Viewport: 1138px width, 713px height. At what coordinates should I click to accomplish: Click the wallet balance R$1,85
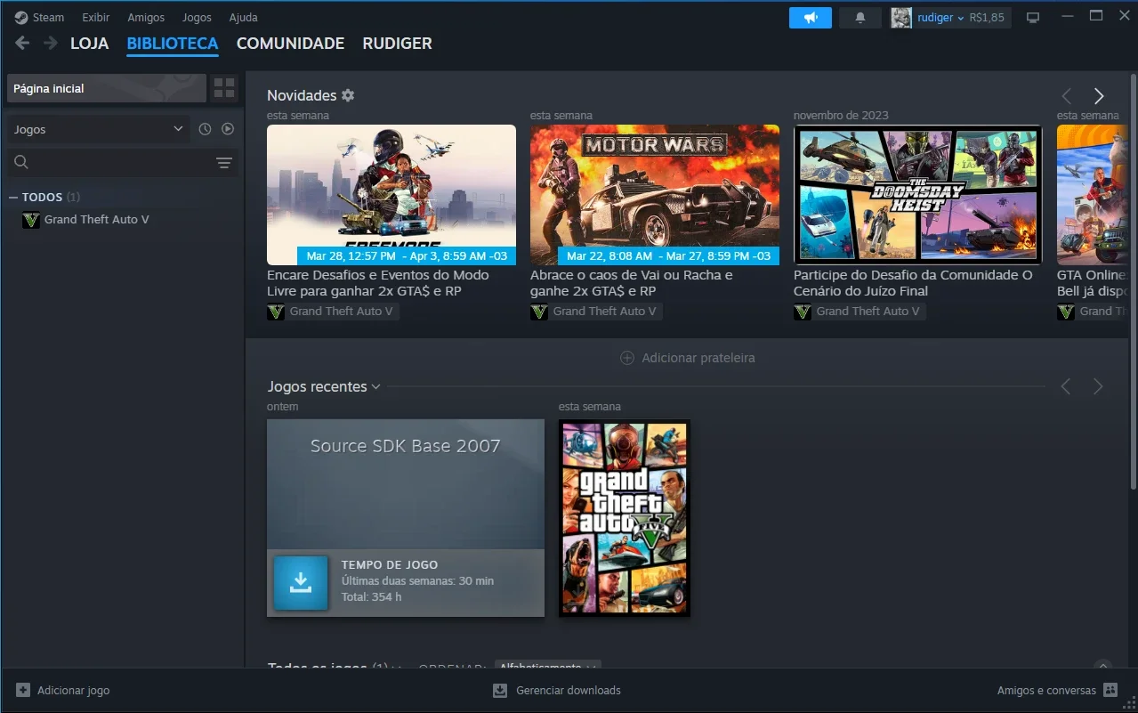[987, 18]
